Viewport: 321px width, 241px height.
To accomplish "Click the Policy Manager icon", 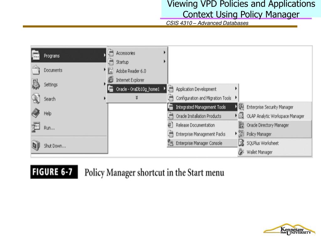I will pos(241,134).
